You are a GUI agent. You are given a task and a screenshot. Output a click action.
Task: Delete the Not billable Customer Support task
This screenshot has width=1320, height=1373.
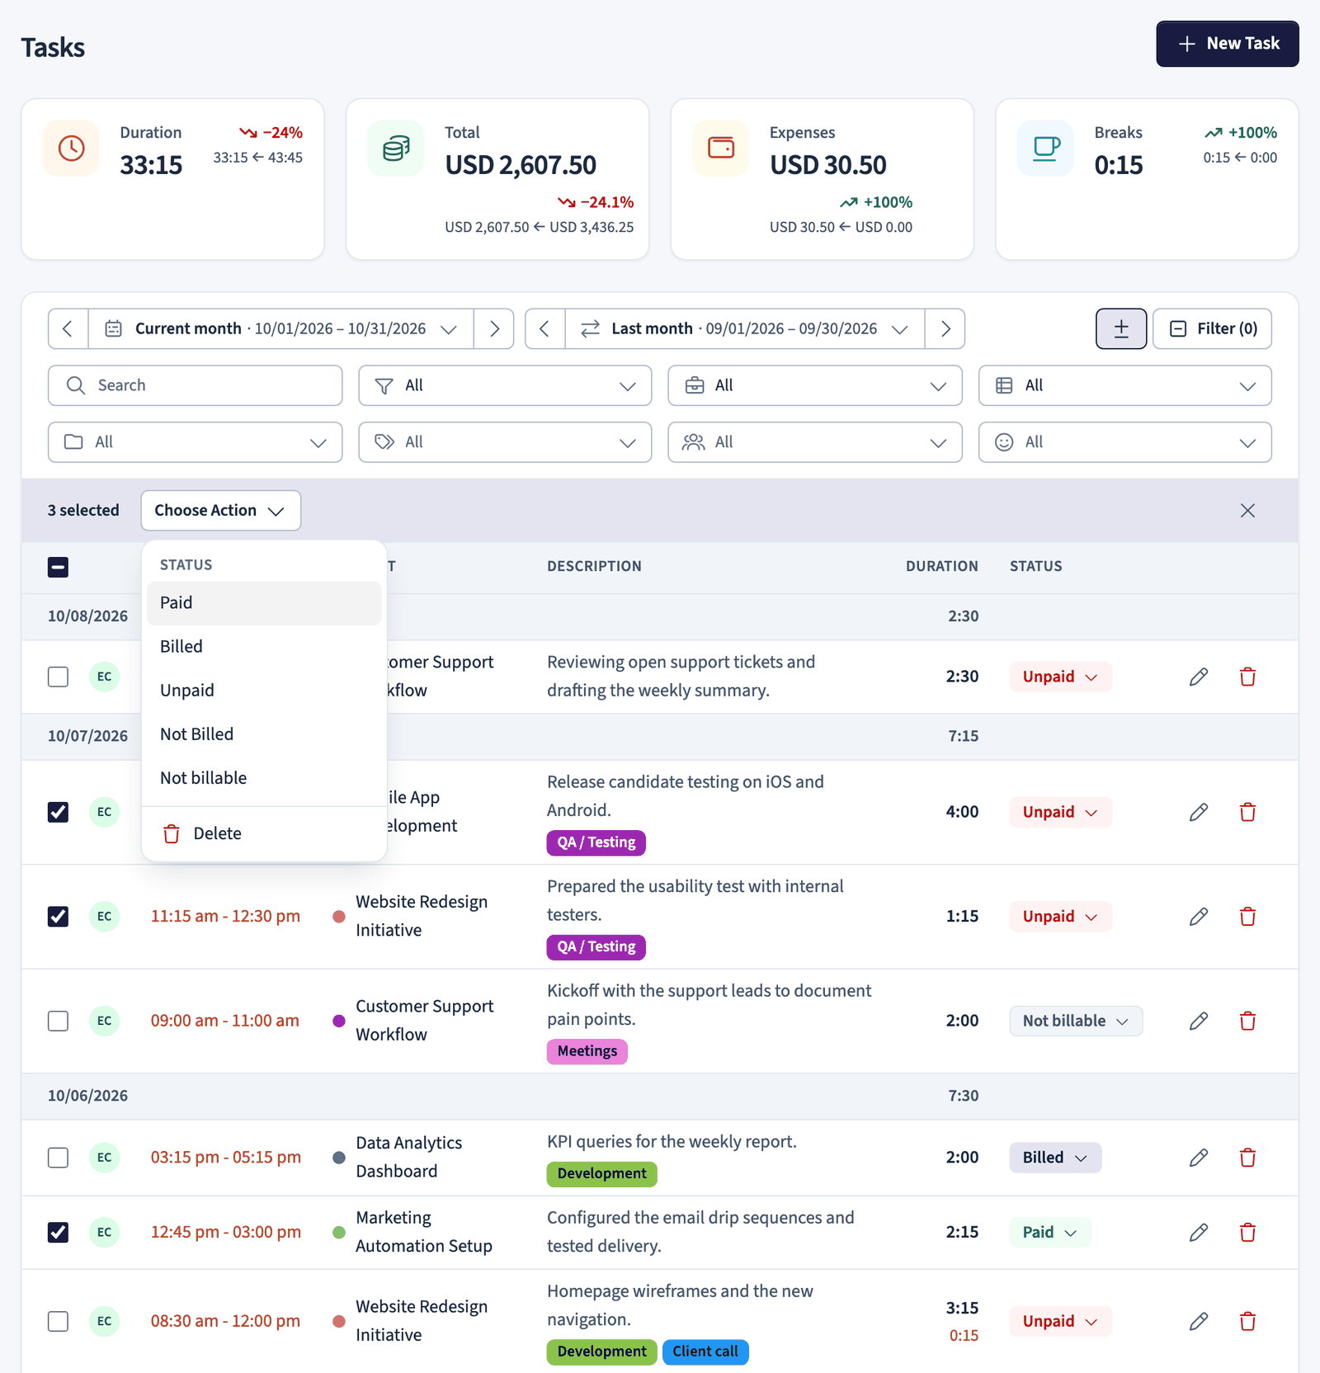tap(1247, 1021)
